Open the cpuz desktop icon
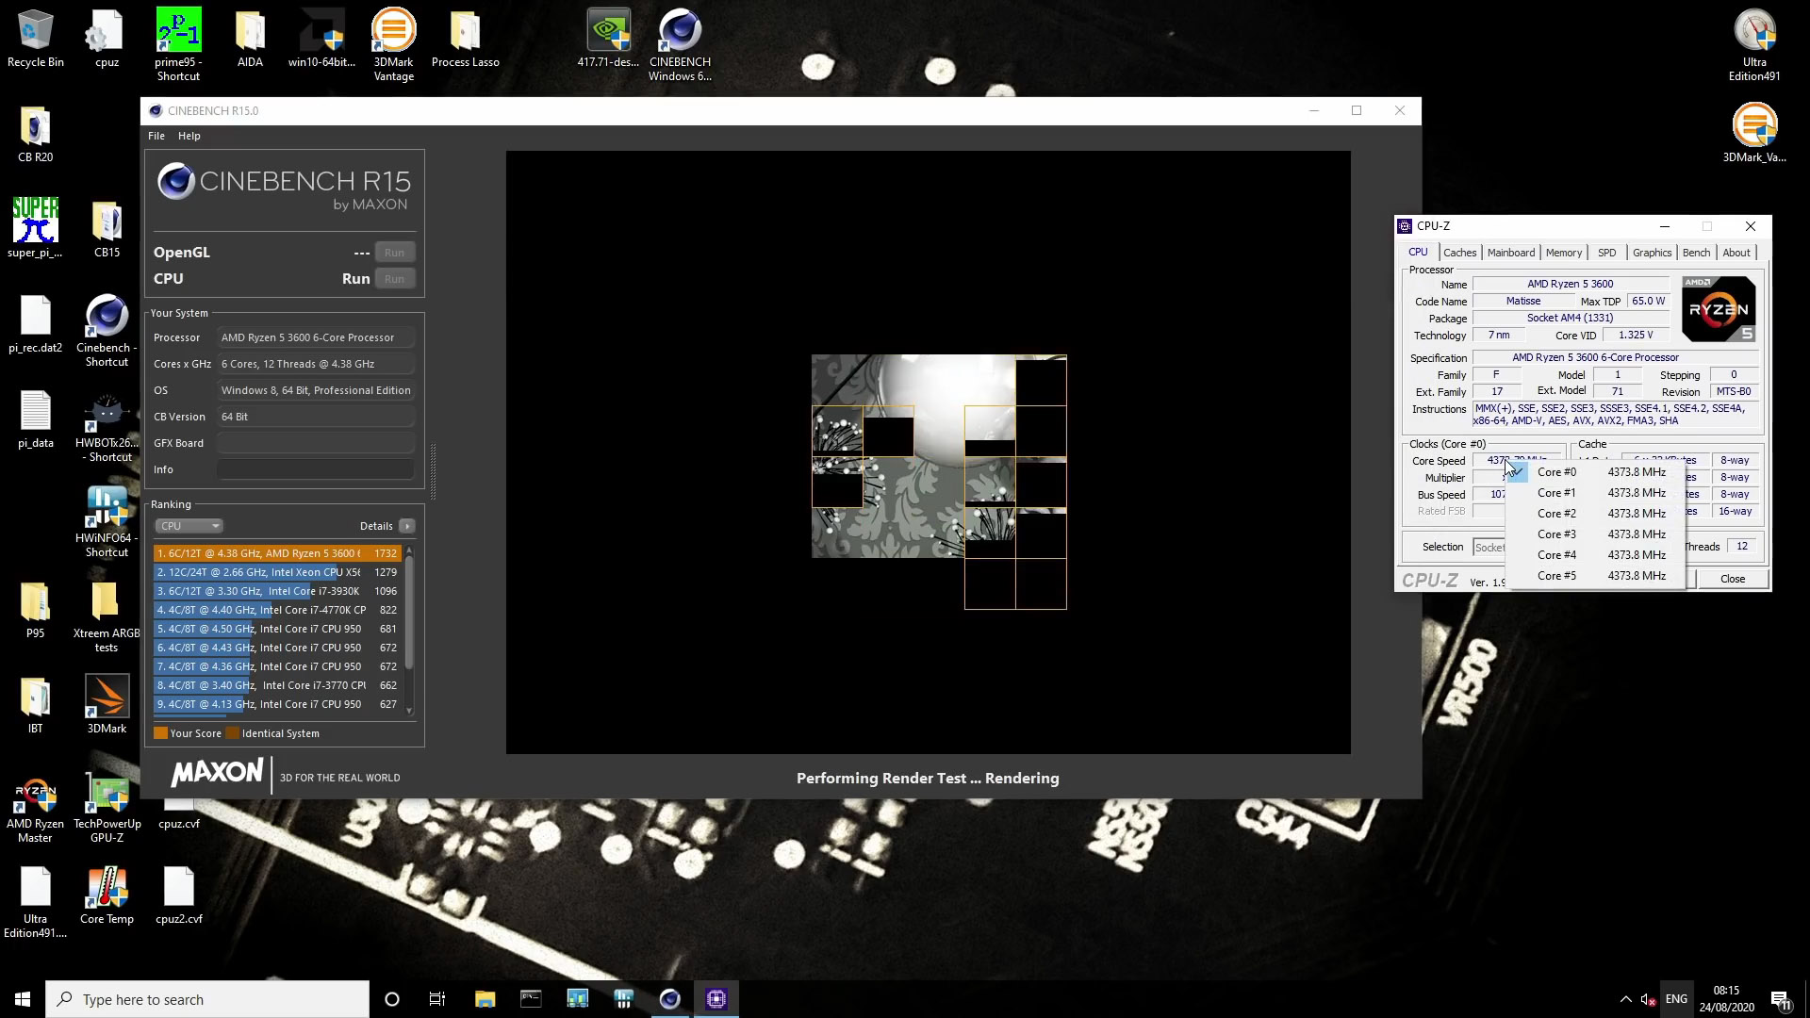Screen dimensions: 1810x1018 coord(107,38)
